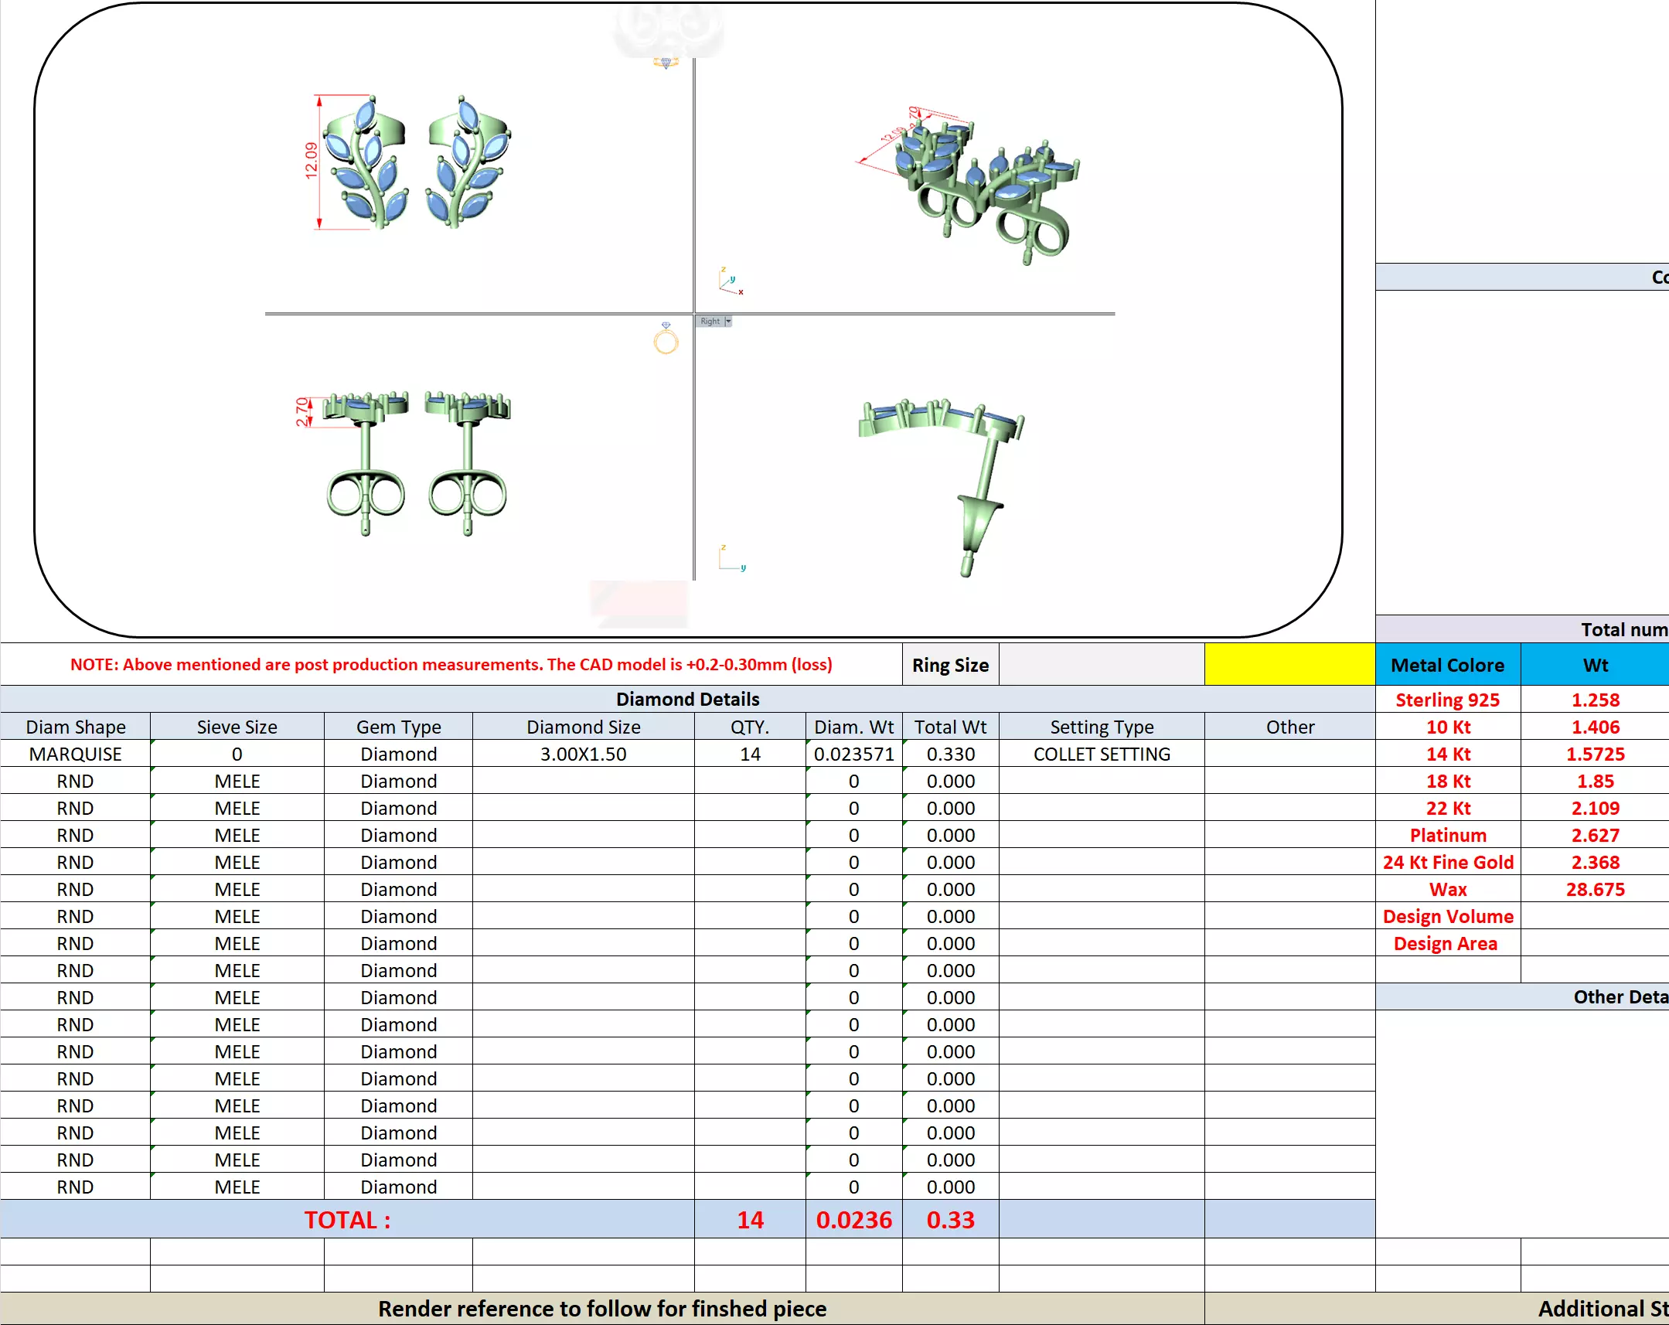Select the 'TOTAL :' summary cell
This screenshot has width=1669, height=1325.
[347, 1220]
